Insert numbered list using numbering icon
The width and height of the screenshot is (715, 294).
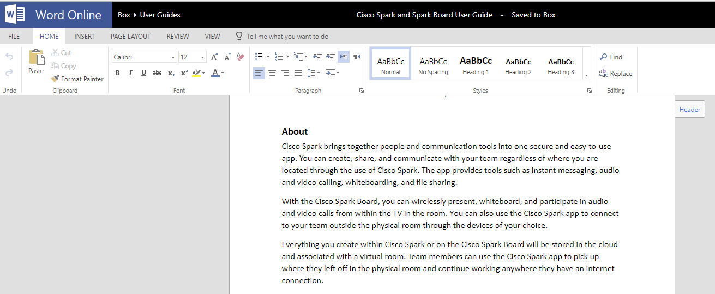278,57
